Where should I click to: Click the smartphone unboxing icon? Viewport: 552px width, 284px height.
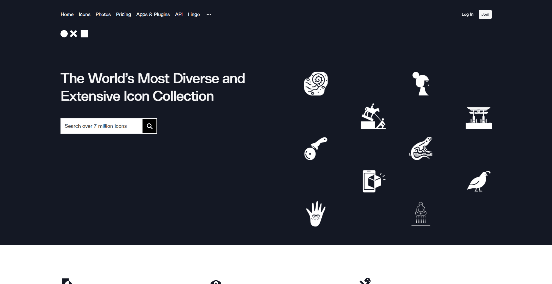pos(373,180)
